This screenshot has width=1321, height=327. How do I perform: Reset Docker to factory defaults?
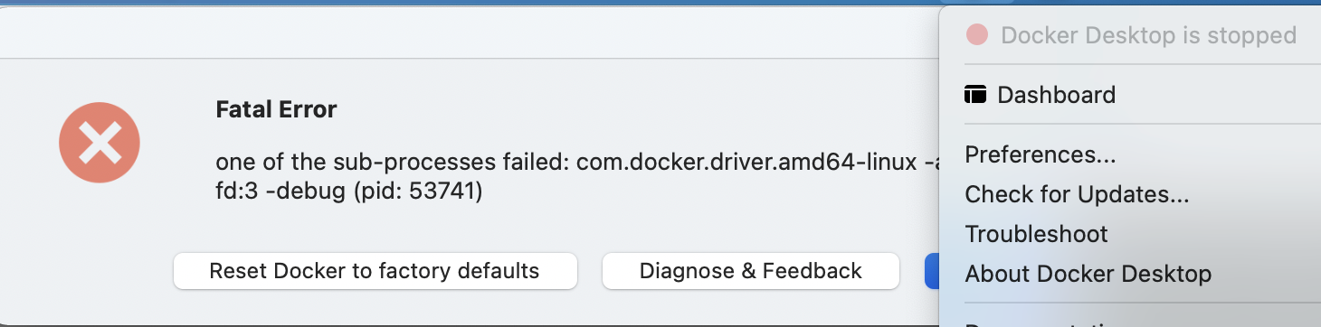(x=375, y=271)
